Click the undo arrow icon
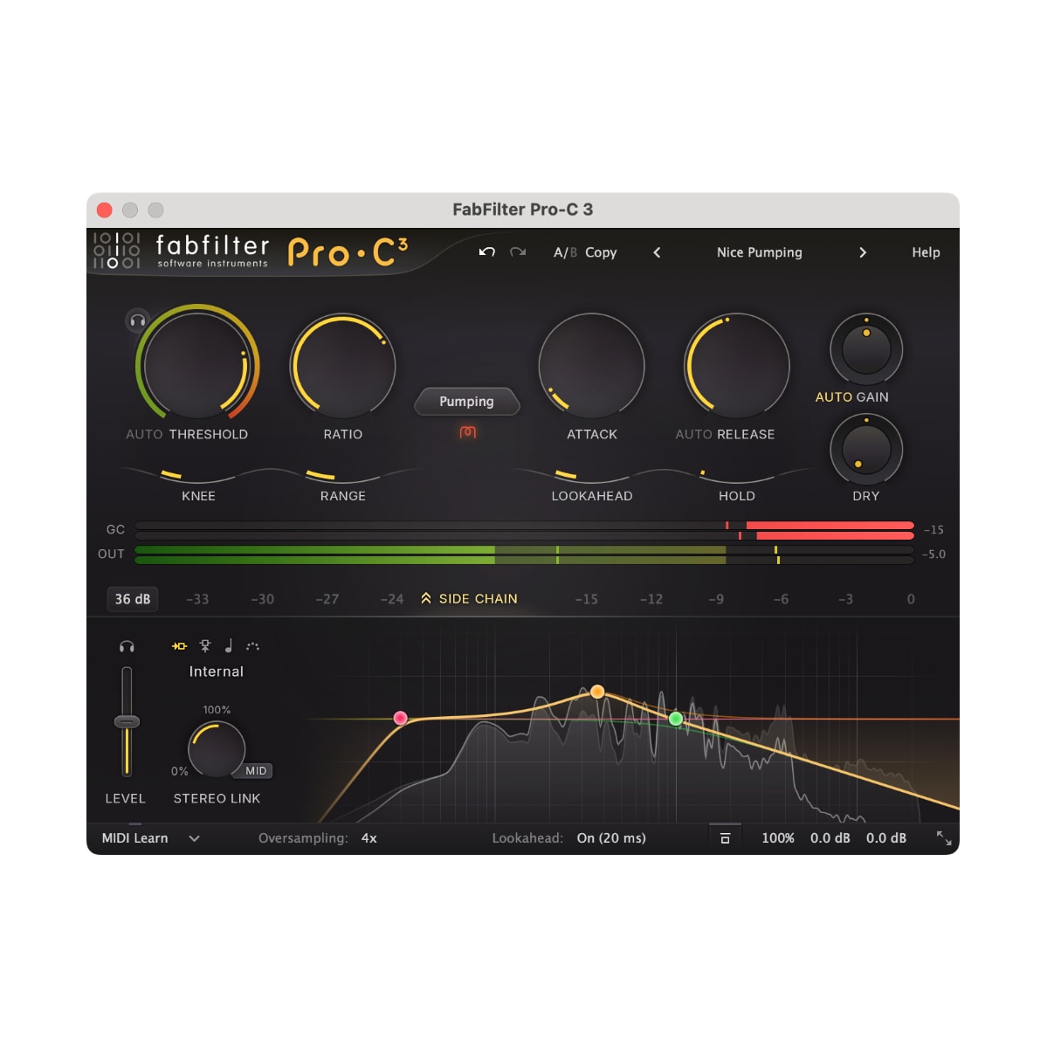 pyautogui.click(x=486, y=252)
